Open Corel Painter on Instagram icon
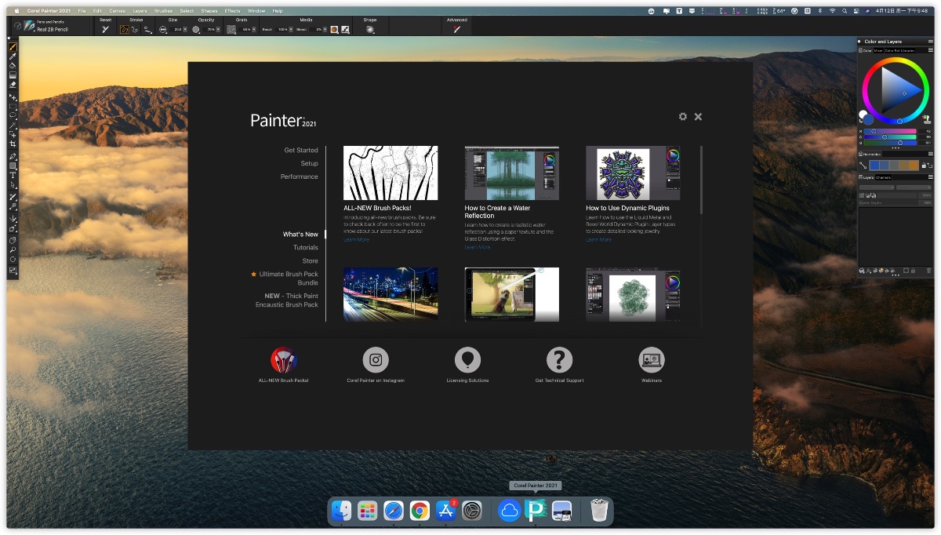The width and height of the screenshot is (941, 535). tap(376, 360)
